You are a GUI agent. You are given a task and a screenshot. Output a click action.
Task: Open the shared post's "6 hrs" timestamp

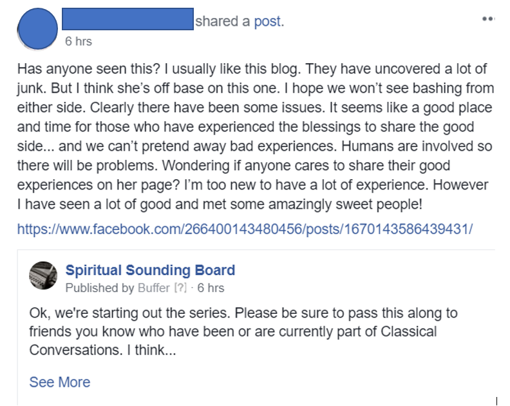click(x=211, y=287)
